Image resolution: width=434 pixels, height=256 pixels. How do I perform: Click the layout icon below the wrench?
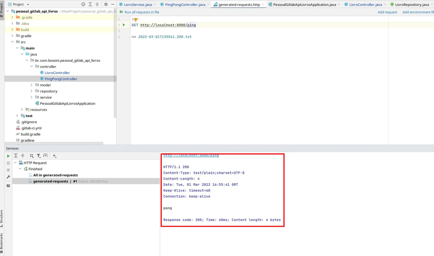point(8,186)
